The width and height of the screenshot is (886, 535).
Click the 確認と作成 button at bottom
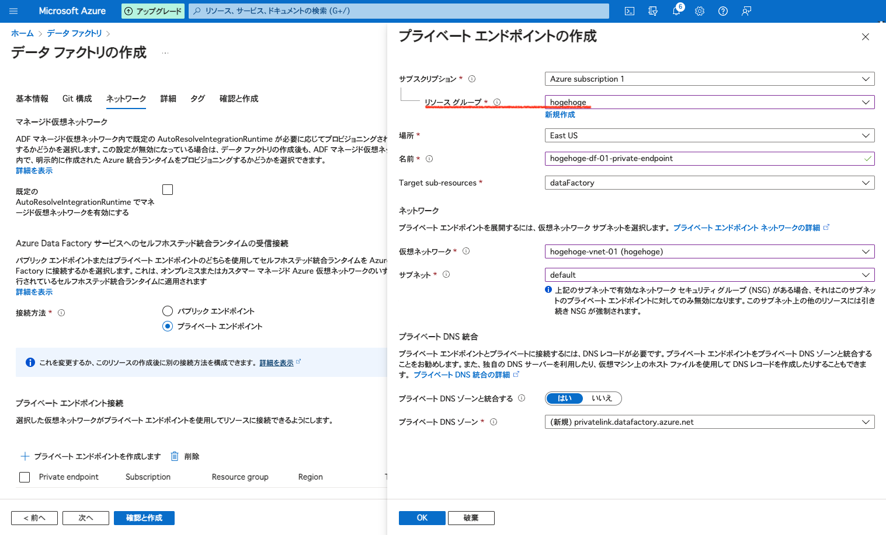click(x=144, y=518)
